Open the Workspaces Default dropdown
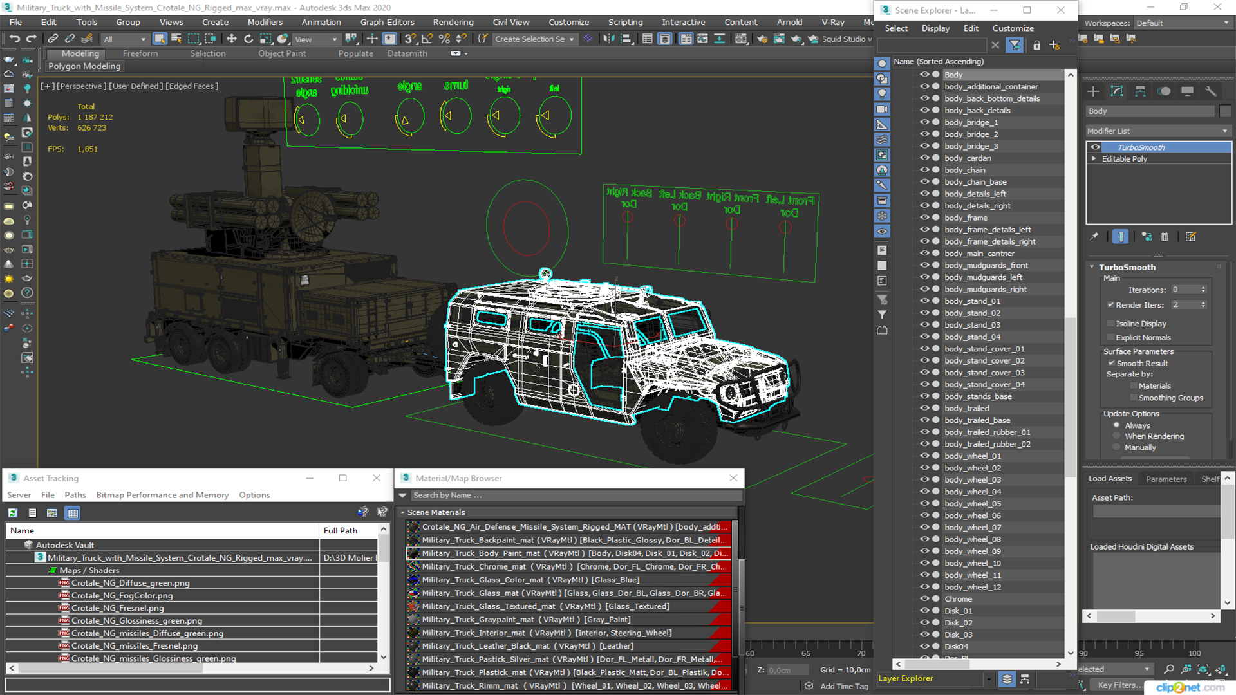 point(1182,23)
